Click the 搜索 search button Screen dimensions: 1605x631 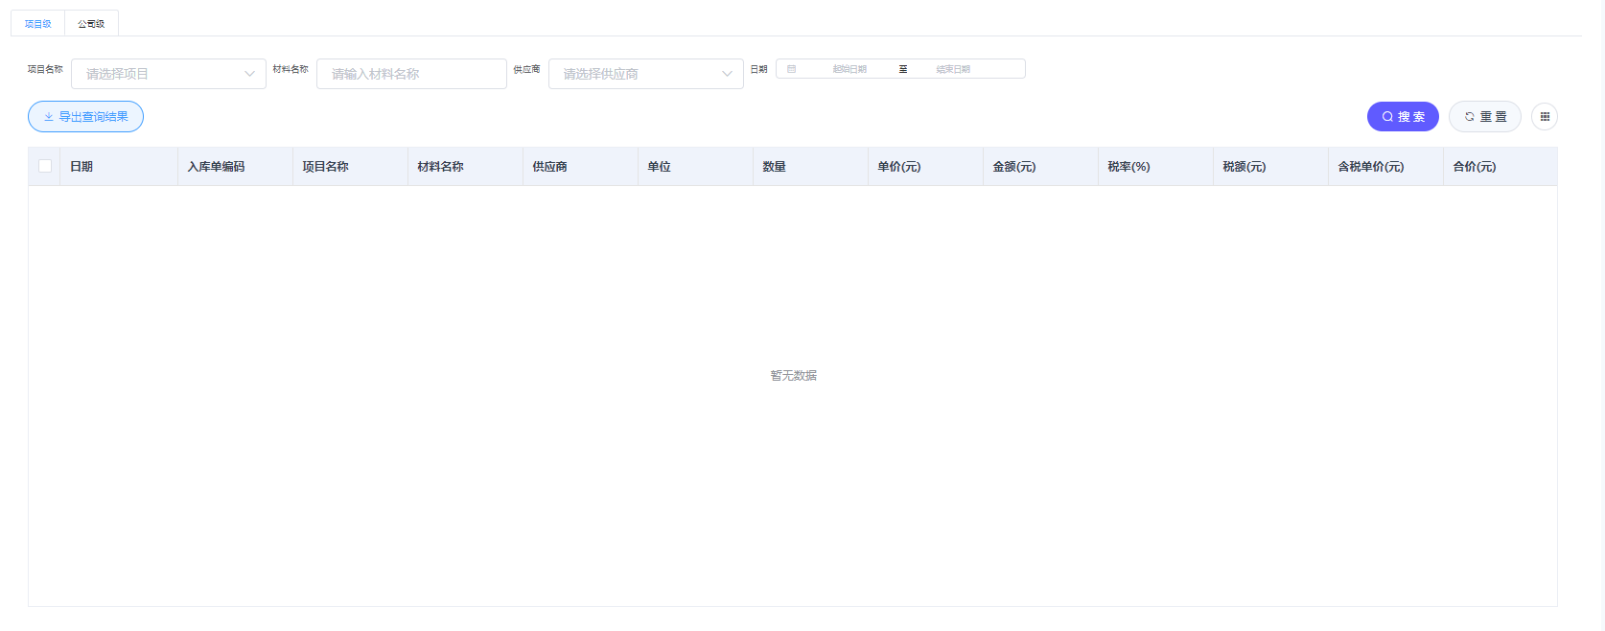coord(1403,117)
